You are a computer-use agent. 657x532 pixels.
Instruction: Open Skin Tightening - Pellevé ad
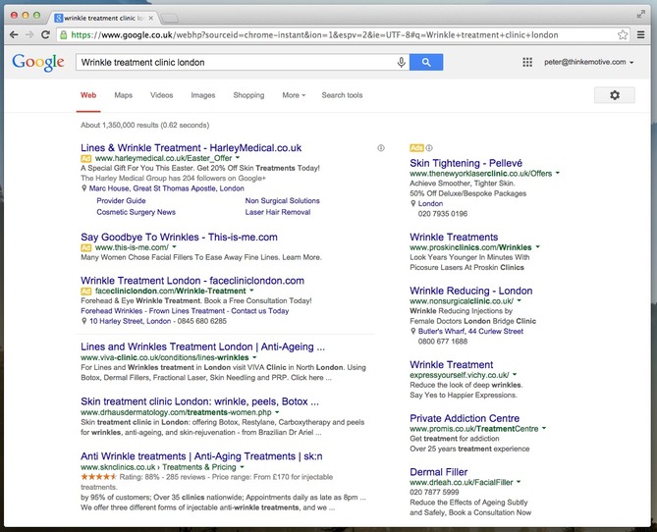pyautogui.click(x=465, y=163)
